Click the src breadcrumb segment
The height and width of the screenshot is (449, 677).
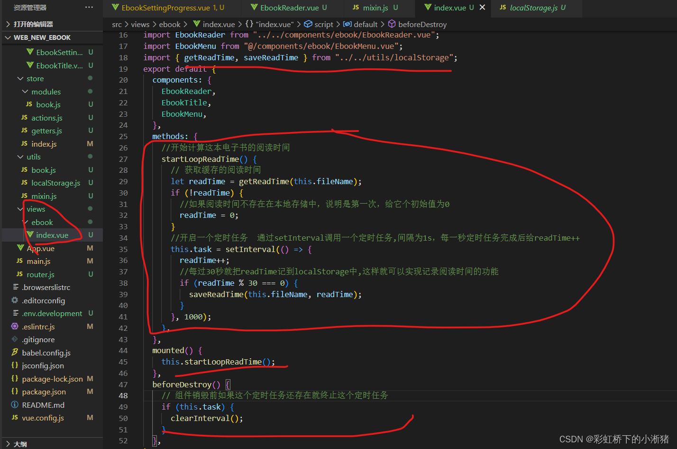pos(117,24)
